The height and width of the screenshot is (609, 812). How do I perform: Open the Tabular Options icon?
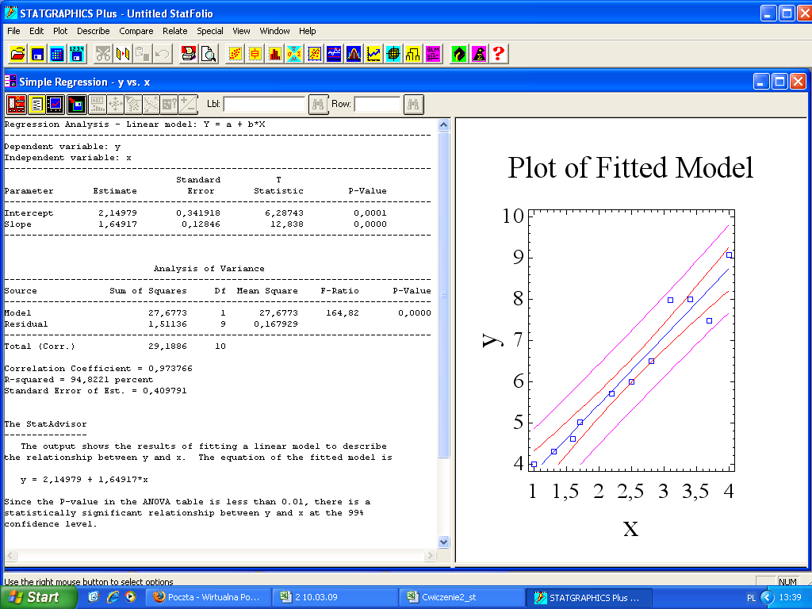36,105
